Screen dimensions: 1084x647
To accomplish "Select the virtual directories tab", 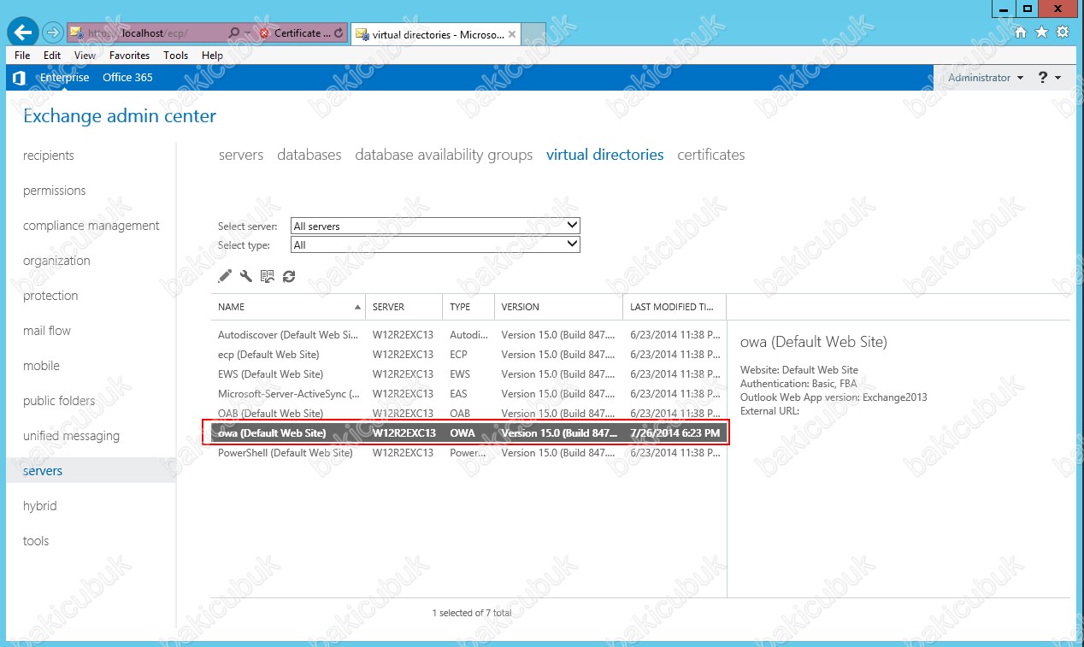I will click(605, 155).
